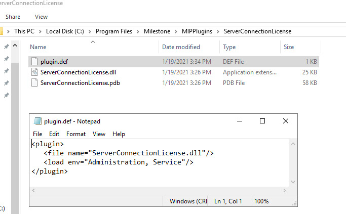Click the first pin icon in sidebar

7,47
